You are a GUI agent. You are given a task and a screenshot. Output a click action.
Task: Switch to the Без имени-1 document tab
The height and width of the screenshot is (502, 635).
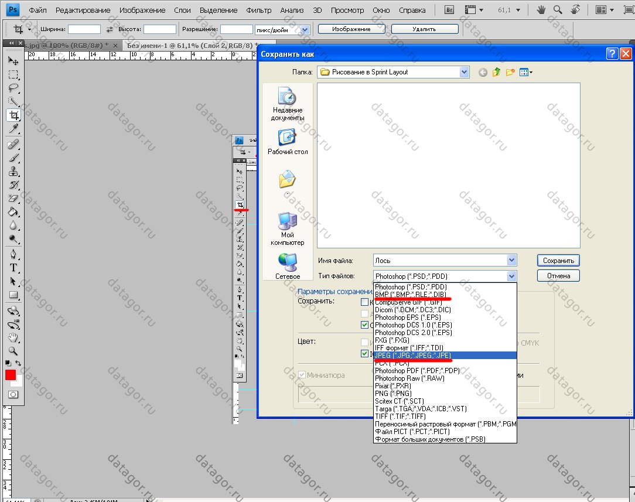point(190,45)
